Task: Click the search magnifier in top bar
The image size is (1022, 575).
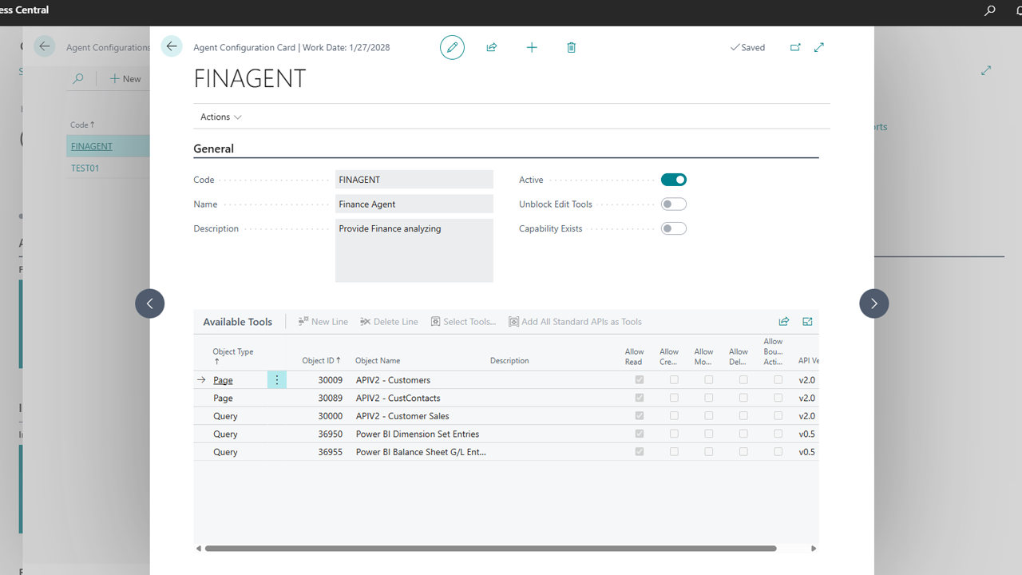Action: 990,10
